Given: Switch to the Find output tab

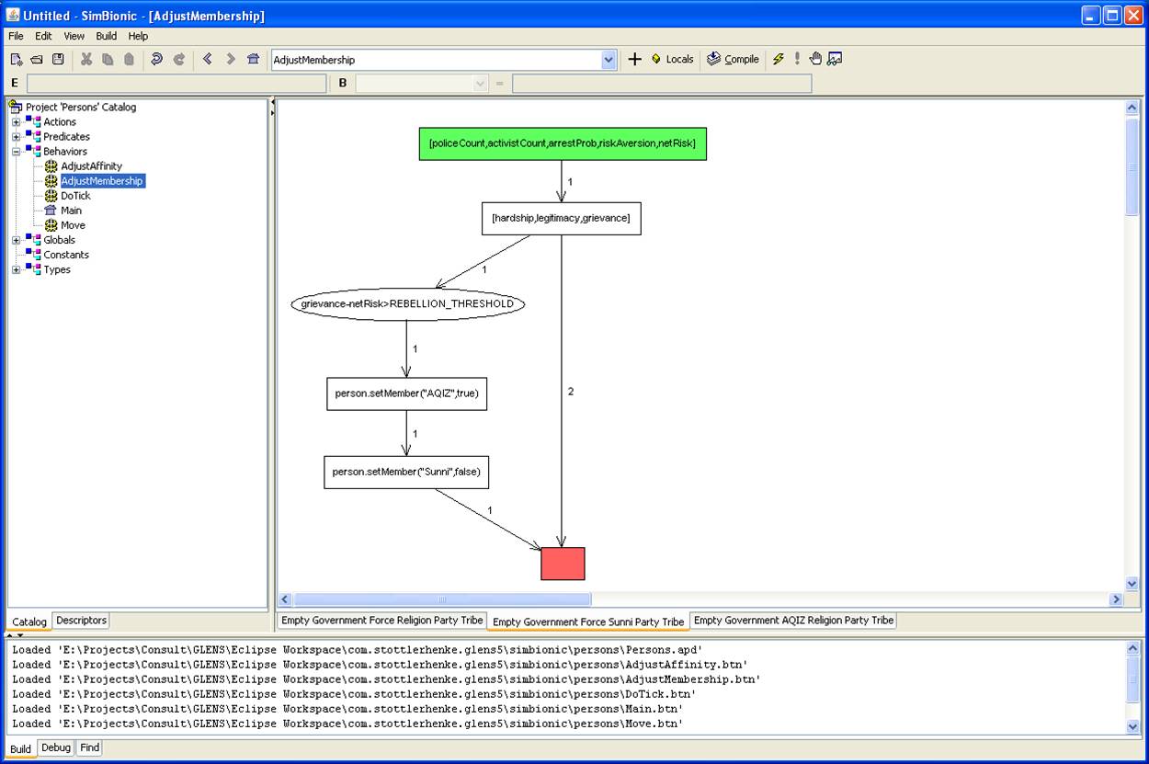Looking at the screenshot, I should click(89, 747).
